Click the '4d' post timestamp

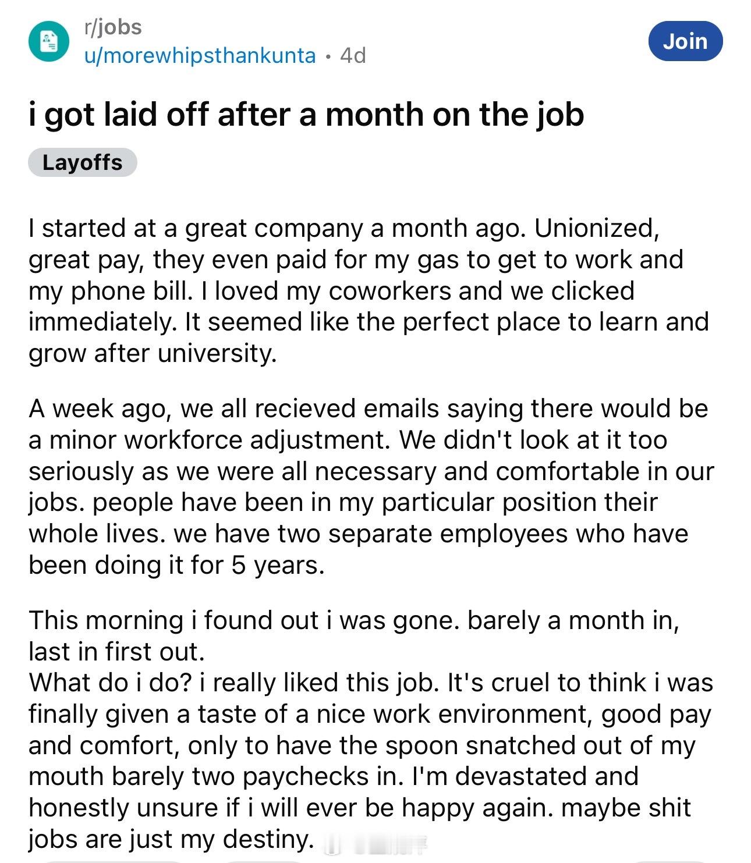click(353, 55)
